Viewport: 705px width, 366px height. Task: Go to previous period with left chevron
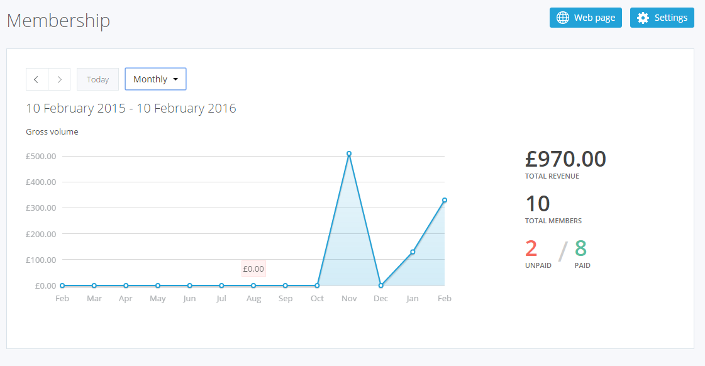(x=36, y=79)
